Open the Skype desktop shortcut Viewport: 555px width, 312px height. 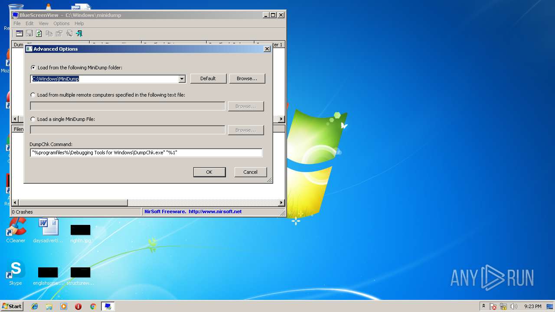pos(16,273)
